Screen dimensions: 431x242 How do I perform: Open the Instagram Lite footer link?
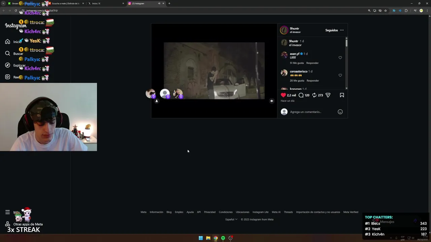click(260, 212)
